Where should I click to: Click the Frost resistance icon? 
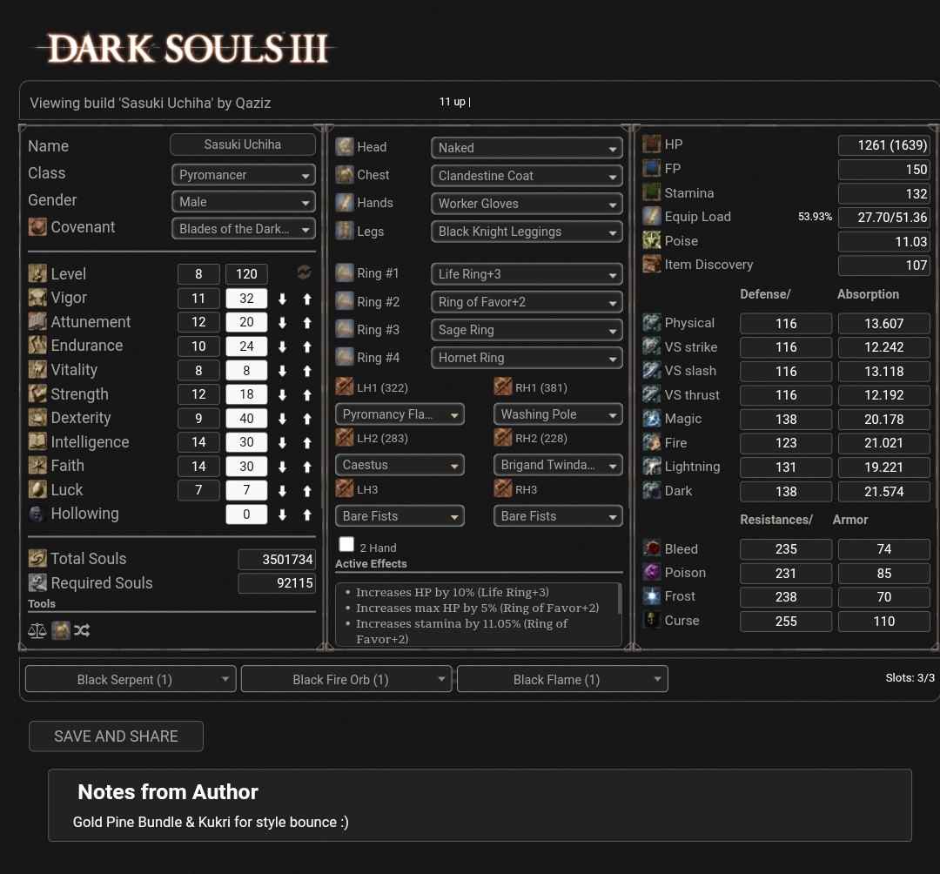coord(652,595)
